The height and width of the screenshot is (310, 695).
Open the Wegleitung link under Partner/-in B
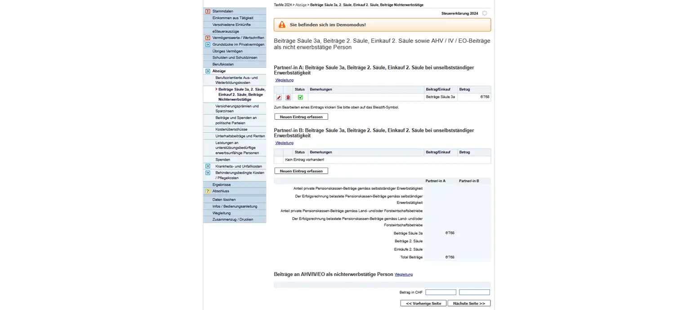284,142
